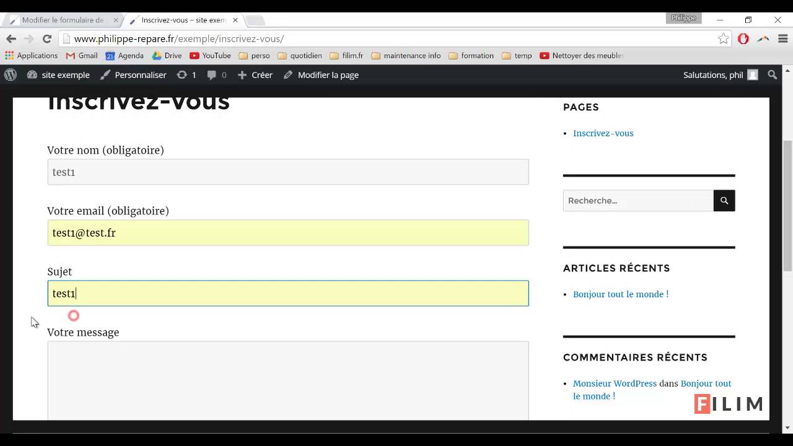Close the Inscrivez-vous tab

point(234,20)
